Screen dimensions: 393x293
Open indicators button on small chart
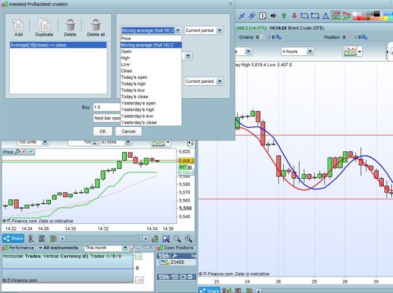[x=158, y=143]
